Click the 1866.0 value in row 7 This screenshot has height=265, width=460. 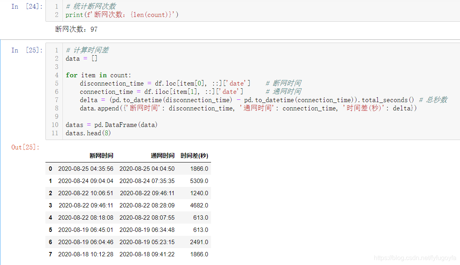coord(199,254)
